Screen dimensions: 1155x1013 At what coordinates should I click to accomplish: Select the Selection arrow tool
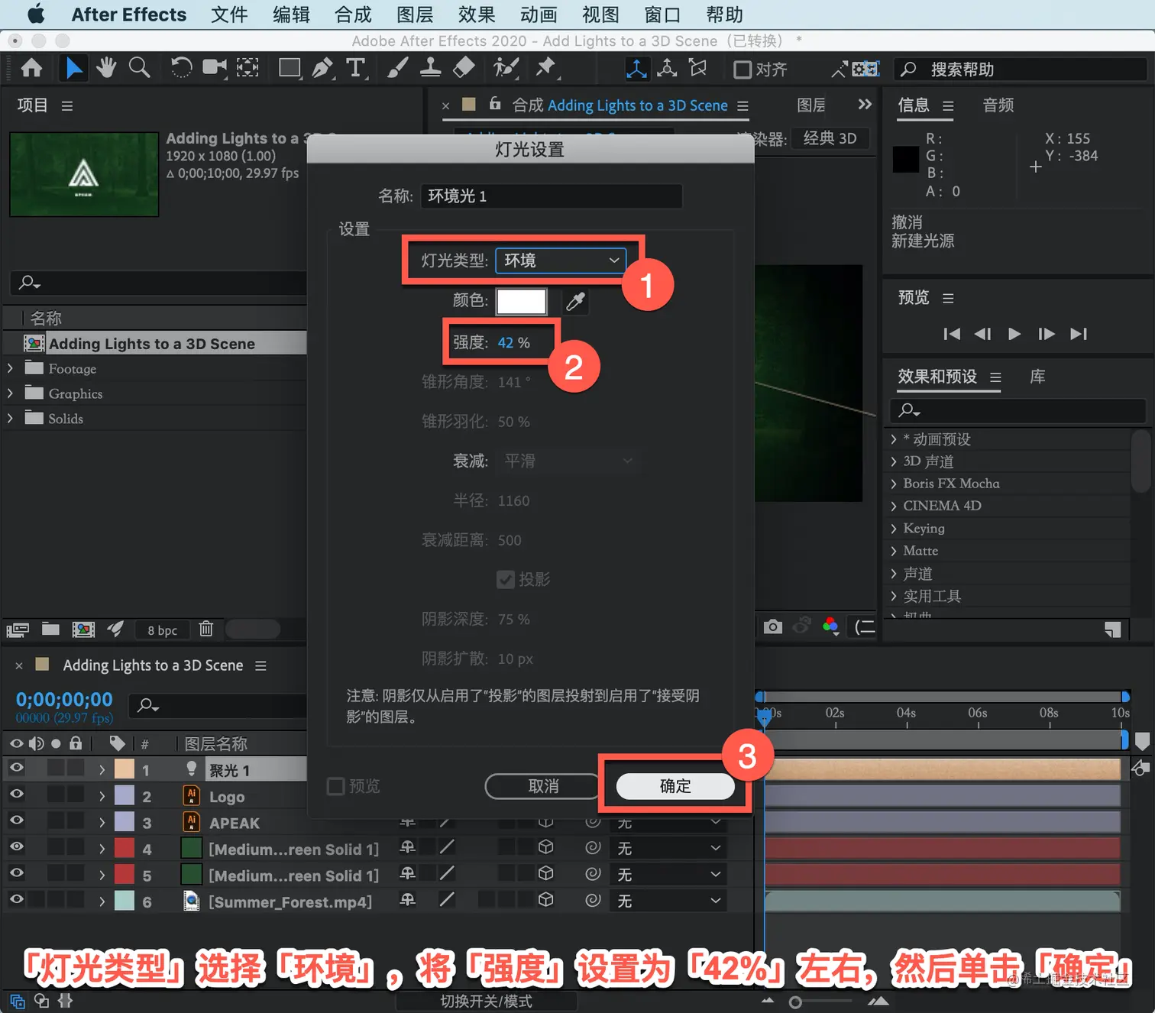73,69
